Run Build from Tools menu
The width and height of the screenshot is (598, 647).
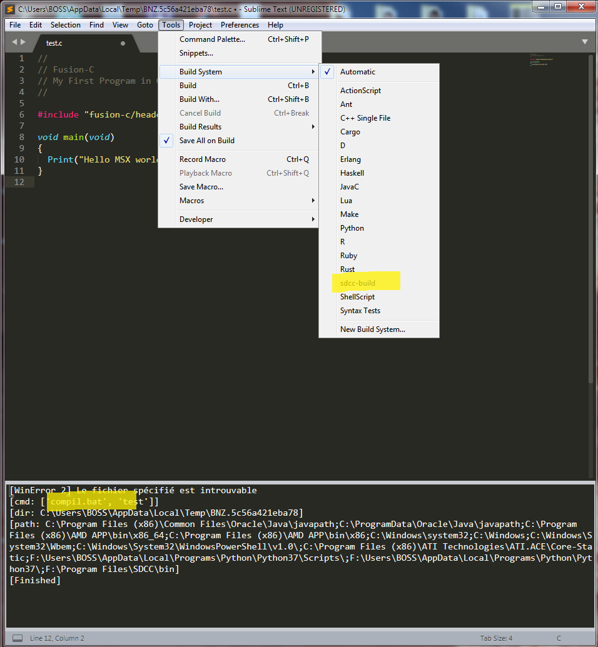pos(239,86)
